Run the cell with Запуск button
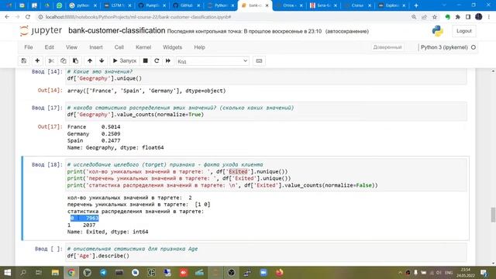Screen dimensions: 496x279 coord(125,60)
